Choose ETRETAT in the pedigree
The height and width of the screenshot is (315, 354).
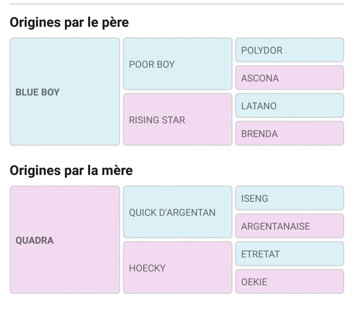coord(289,254)
